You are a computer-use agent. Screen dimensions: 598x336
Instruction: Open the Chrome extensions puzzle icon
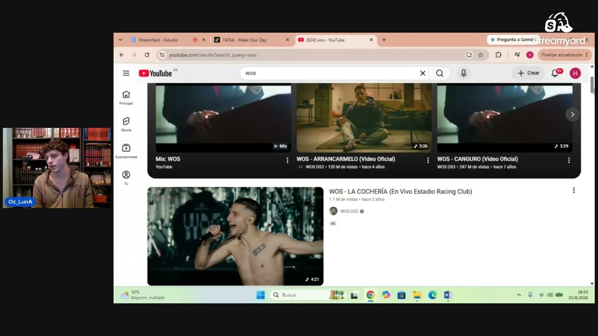(x=498, y=55)
